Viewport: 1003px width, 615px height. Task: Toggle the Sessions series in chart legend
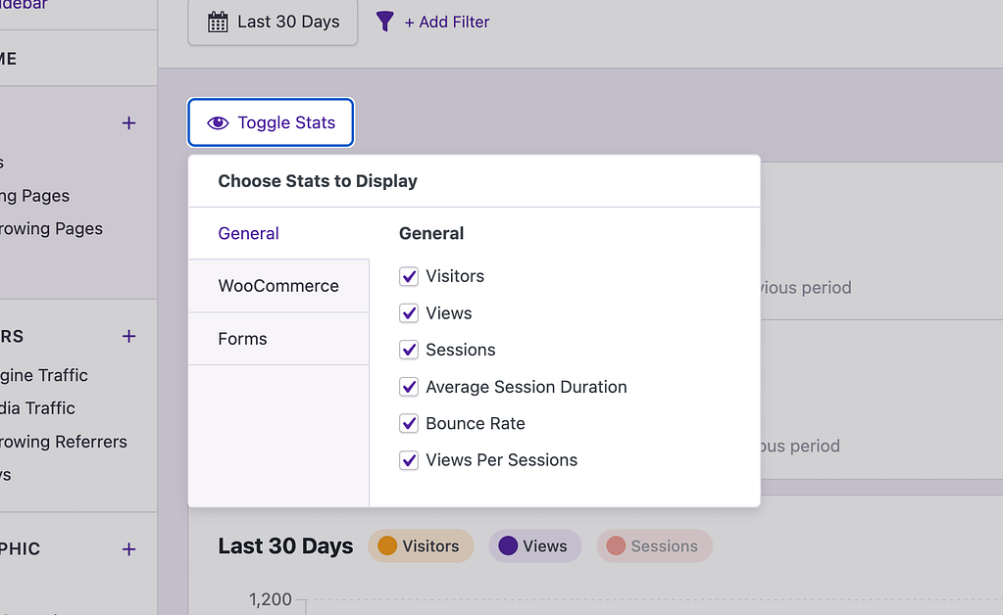pyautogui.click(x=654, y=546)
